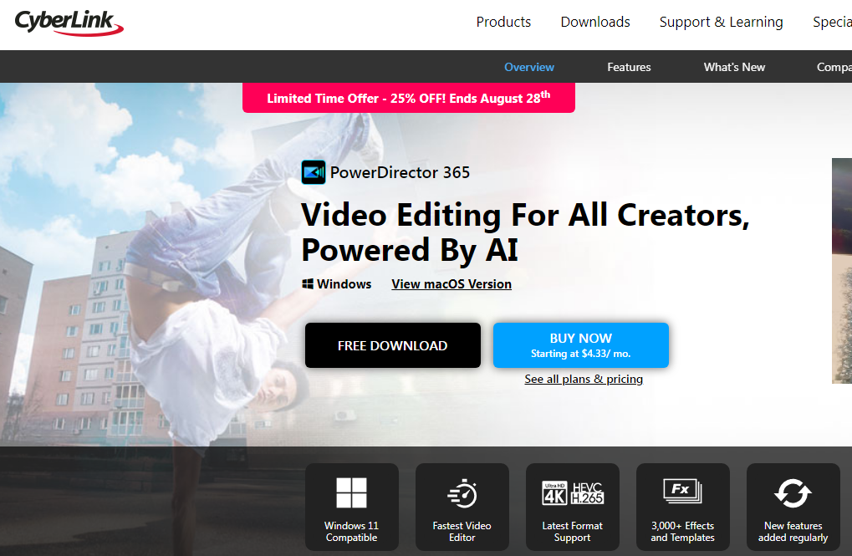Click the Fx 3,000+ Effects and Templates icon
The width and height of the screenshot is (852, 556).
pyautogui.click(x=682, y=490)
